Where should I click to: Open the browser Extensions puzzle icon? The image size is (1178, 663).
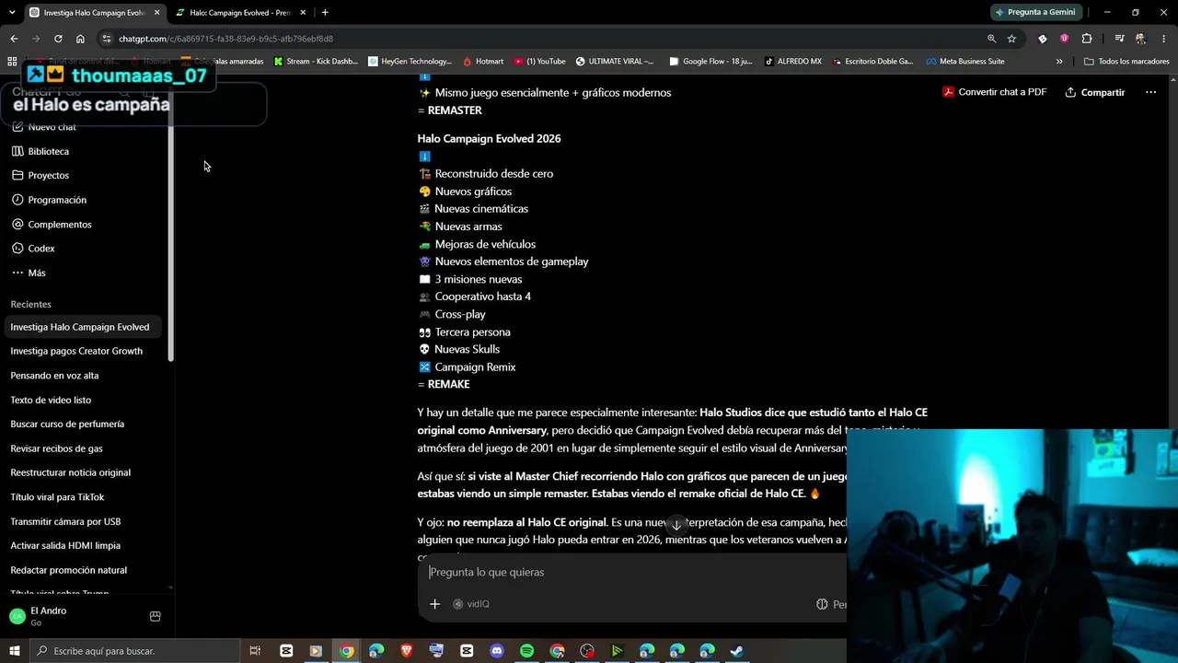(x=1087, y=39)
